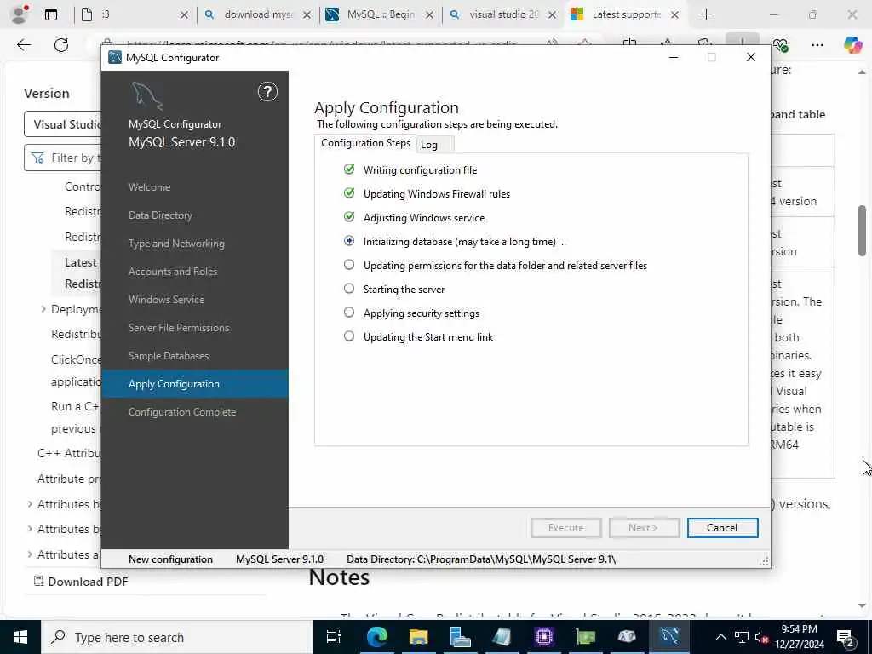Expand the first 'Attributes b' tree node chevron
872x654 pixels.
click(30, 504)
